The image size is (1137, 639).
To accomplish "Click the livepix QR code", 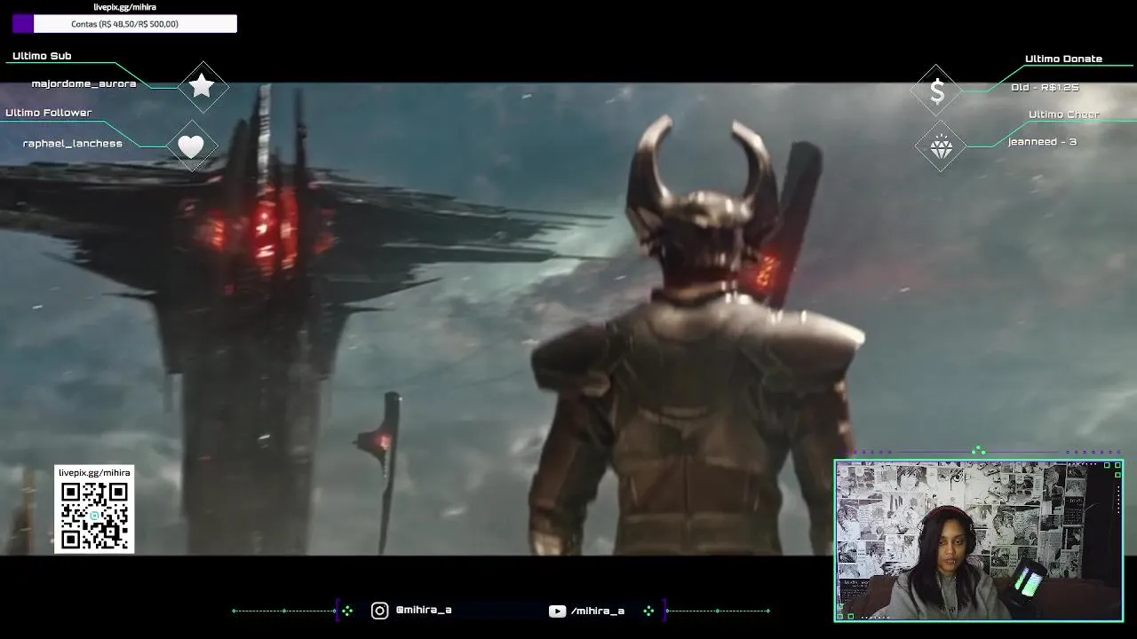I will (94, 516).
